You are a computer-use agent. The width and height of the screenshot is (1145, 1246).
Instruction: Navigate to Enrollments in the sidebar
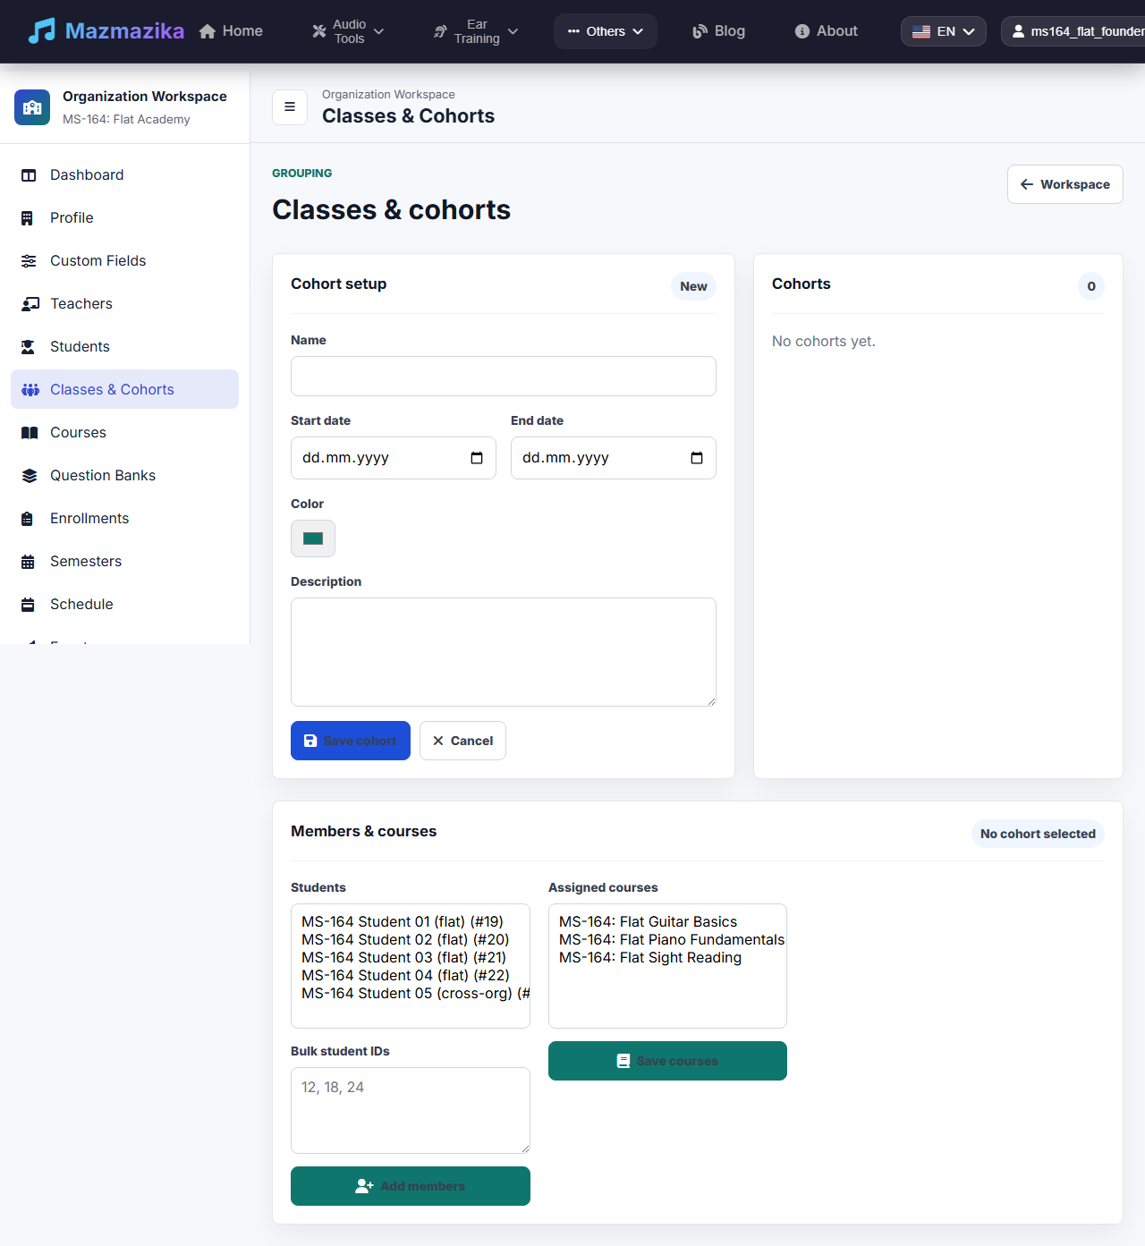coord(124,519)
